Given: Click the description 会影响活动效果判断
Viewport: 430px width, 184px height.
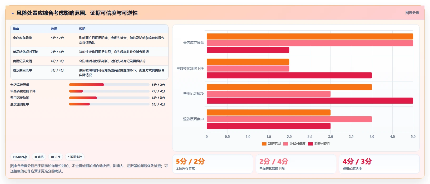Looking at the screenshot, I should click(112, 61).
